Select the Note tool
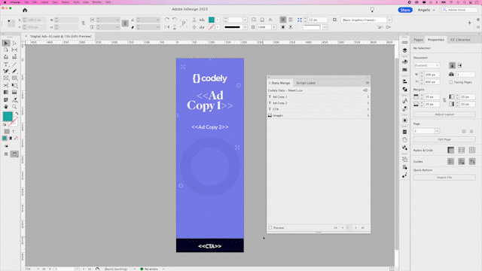Image resolution: width=482 pixels, height=271 pixels. click(x=6, y=100)
